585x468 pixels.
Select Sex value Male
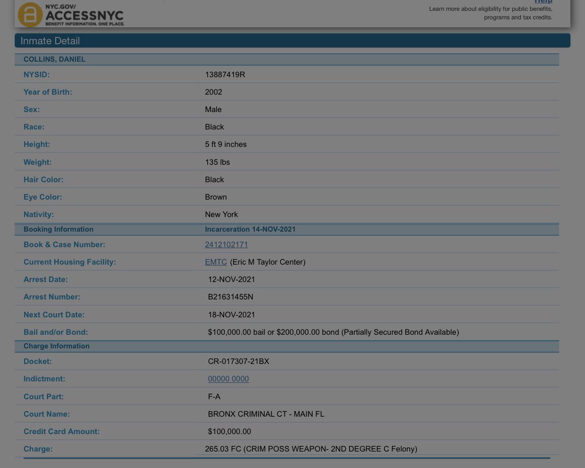coord(213,109)
